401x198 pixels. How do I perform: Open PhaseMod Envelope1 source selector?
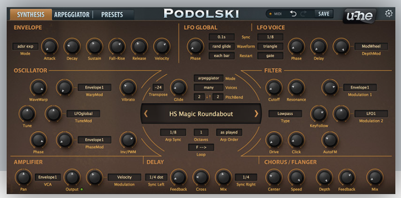click(x=94, y=140)
